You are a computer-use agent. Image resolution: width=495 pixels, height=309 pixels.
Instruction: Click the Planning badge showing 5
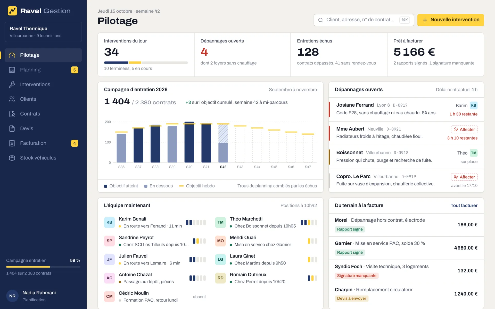click(x=75, y=70)
